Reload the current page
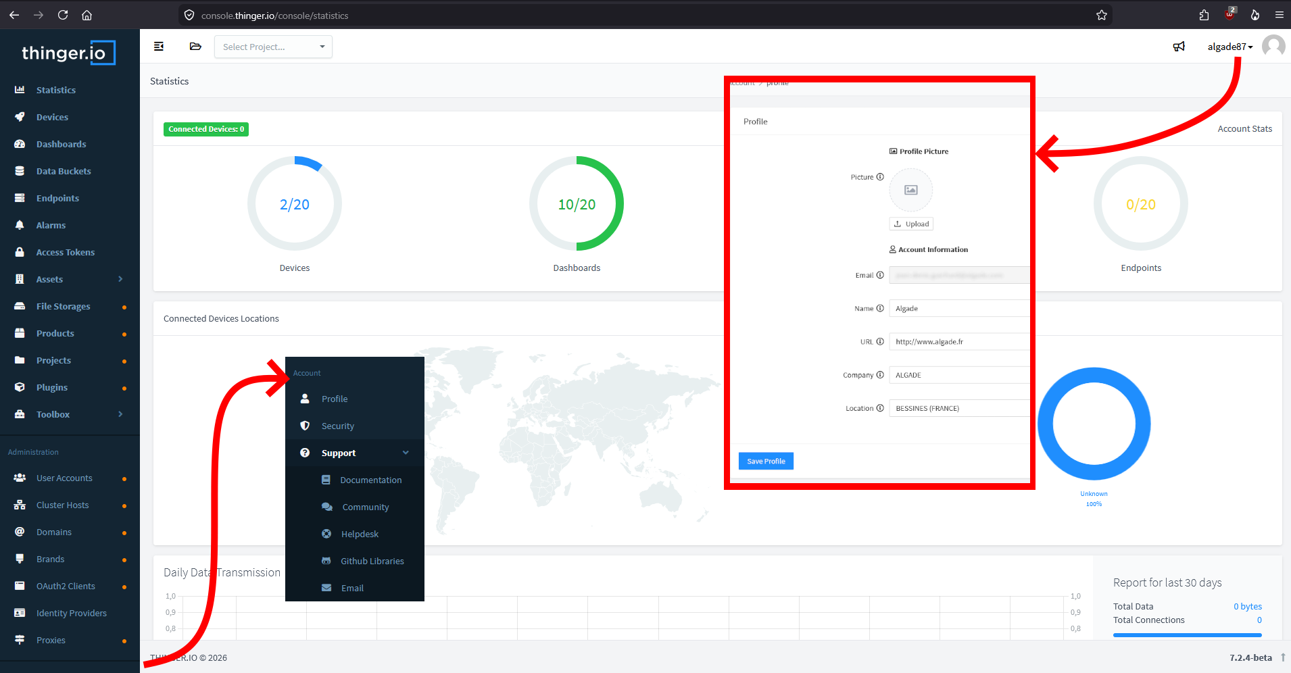The width and height of the screenshot is (1291, 673). point(63,15)
